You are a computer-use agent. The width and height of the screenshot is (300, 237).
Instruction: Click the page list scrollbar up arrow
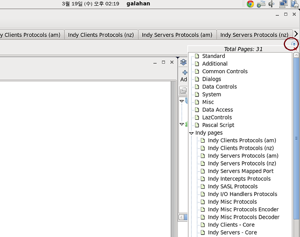coord(296,55)
